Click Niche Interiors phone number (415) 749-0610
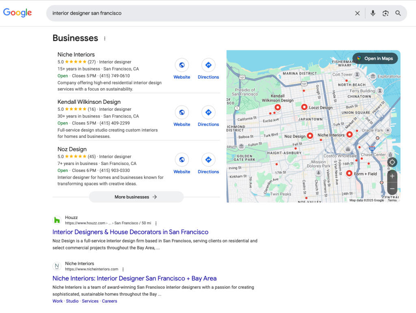The width and height of the screenshot is (416, 313). pos(115,76)
